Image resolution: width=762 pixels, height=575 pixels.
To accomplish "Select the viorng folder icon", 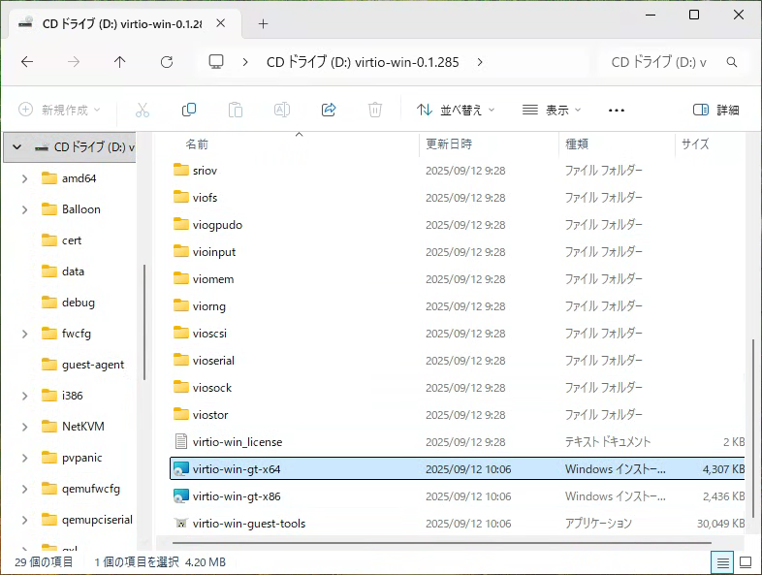I will pos(180,306).
